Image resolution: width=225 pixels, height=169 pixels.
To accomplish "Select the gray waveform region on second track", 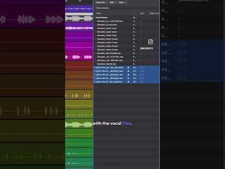I will click(79, 17).
